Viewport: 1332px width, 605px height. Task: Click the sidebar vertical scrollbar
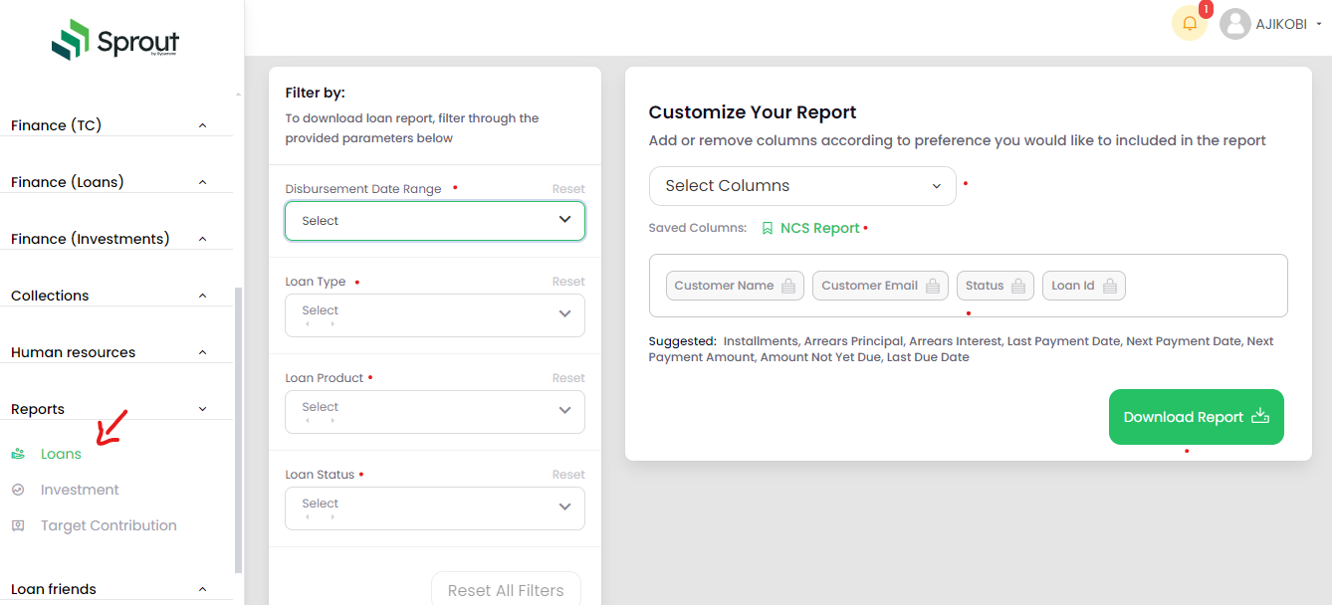[x=238, y=428]
